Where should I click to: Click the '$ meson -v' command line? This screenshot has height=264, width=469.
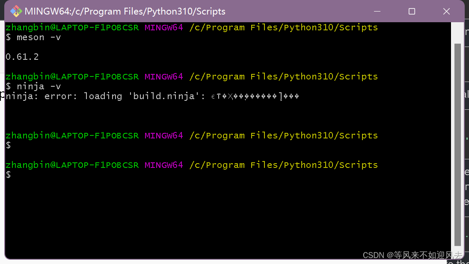(x=33, y=37)
